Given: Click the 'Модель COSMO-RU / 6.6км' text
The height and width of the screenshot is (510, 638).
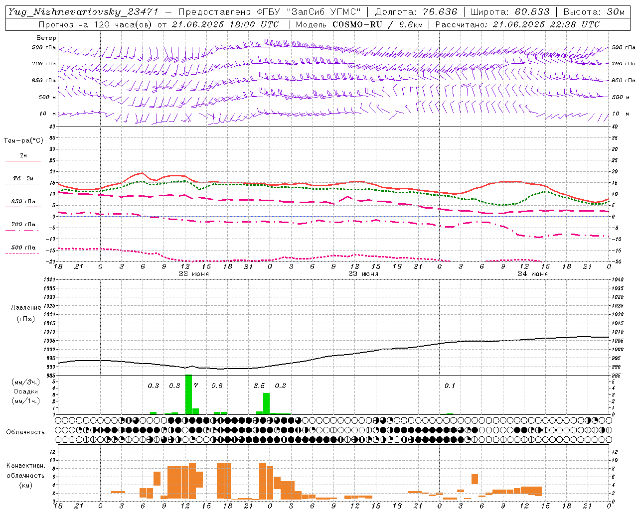Looking at the screenshot, I should coord(359,24).
